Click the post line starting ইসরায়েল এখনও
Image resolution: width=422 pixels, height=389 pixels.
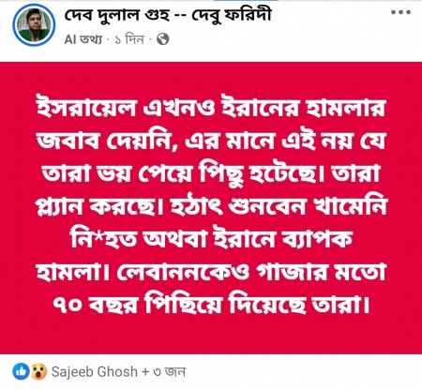tap(211, 108)
